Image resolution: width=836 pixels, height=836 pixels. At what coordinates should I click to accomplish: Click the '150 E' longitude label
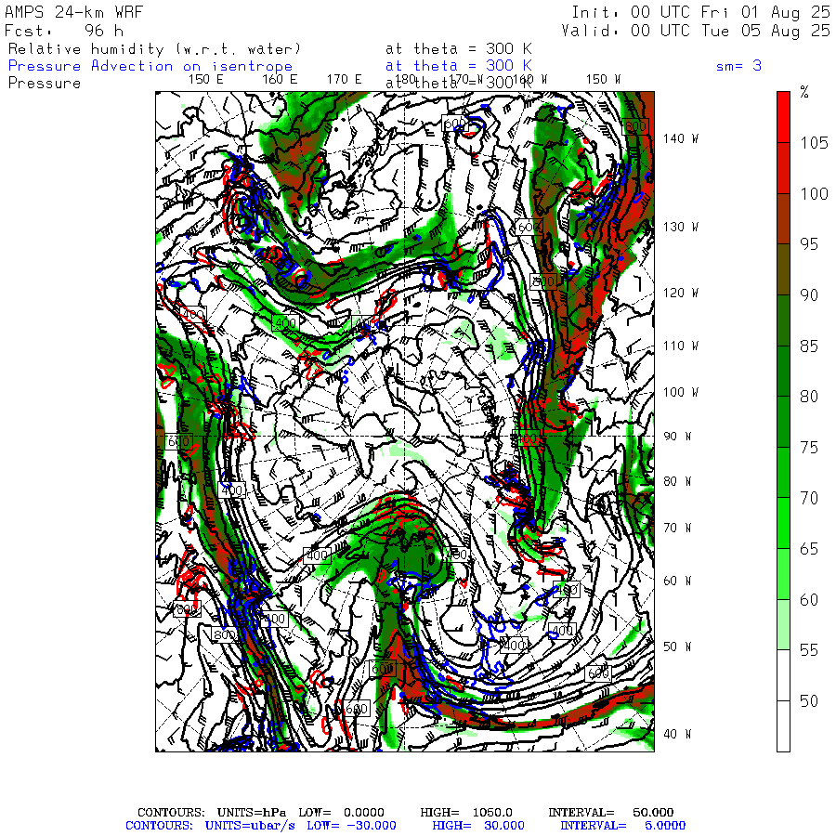coord(206,80)
